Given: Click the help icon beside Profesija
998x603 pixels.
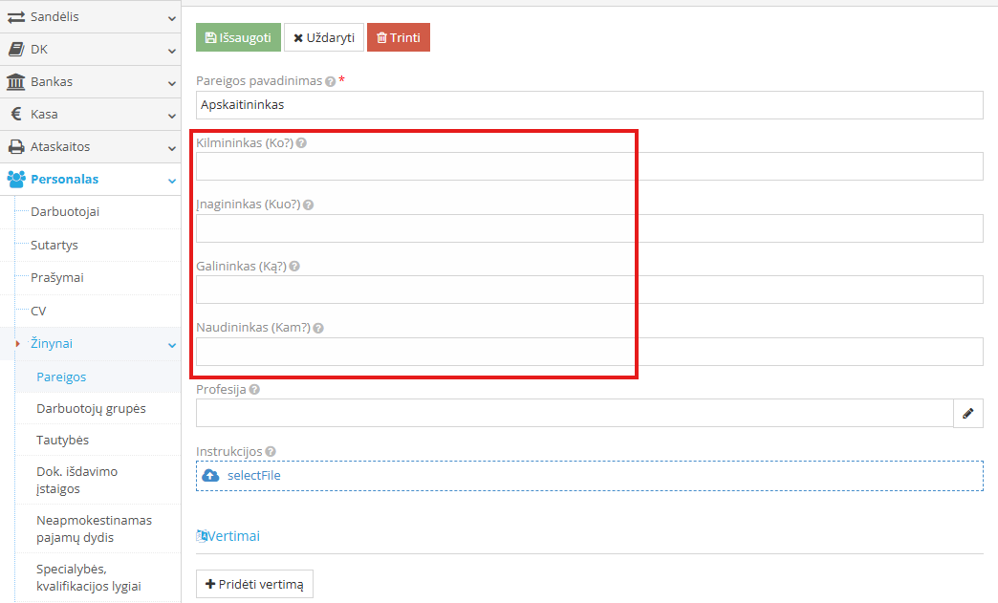Looking at the screenshot, I should click(254, 389).
